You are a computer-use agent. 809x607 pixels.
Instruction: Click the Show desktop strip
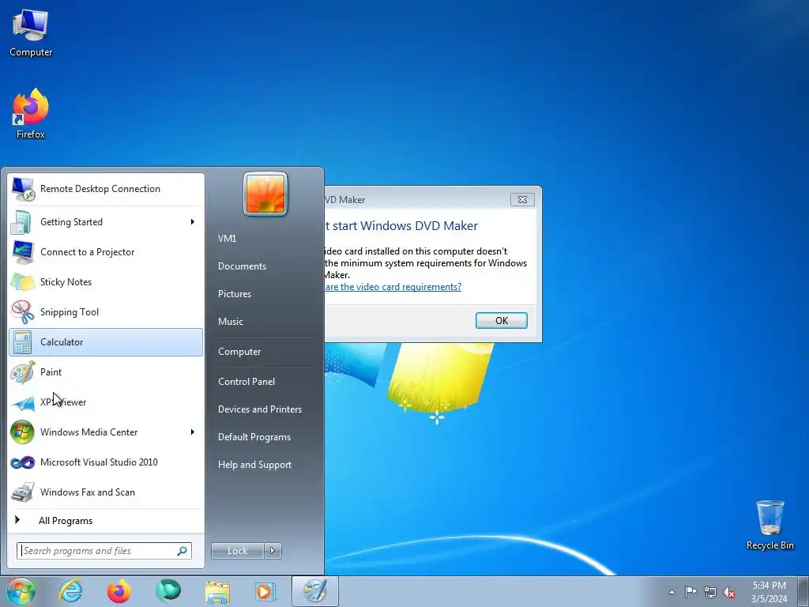click(803, 591)
